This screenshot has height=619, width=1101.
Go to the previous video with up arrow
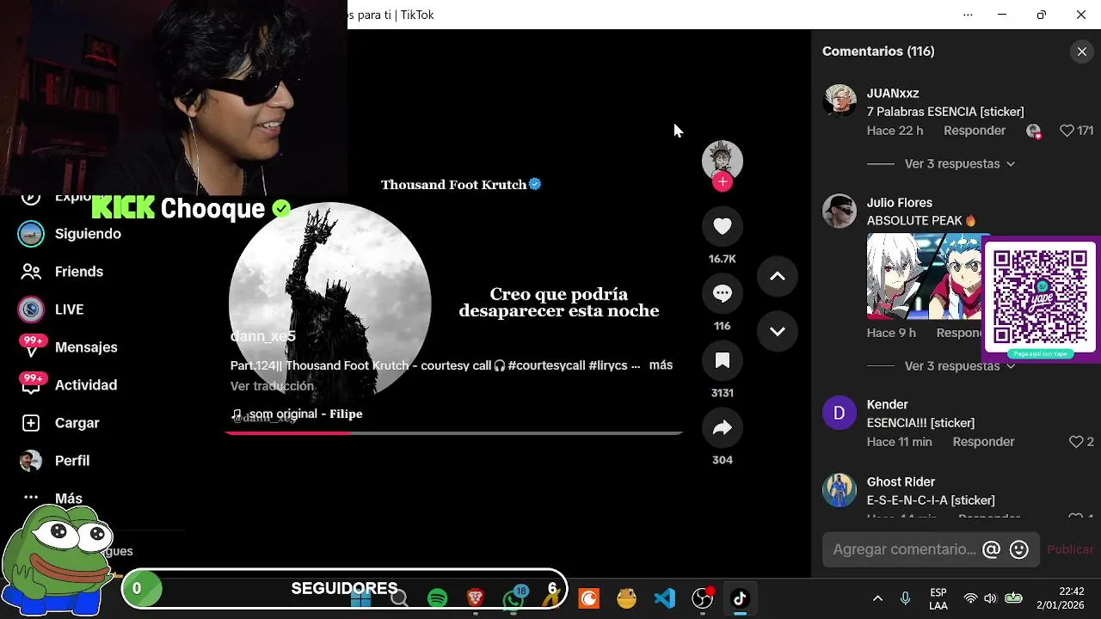[777, 276]
